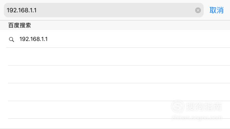Click the blank area inside the address bar
This screenshot has height=129, width=230.
[x=114, y=10]
